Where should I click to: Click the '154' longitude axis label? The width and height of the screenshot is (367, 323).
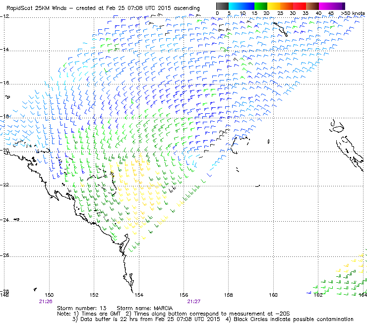(139, 295)
